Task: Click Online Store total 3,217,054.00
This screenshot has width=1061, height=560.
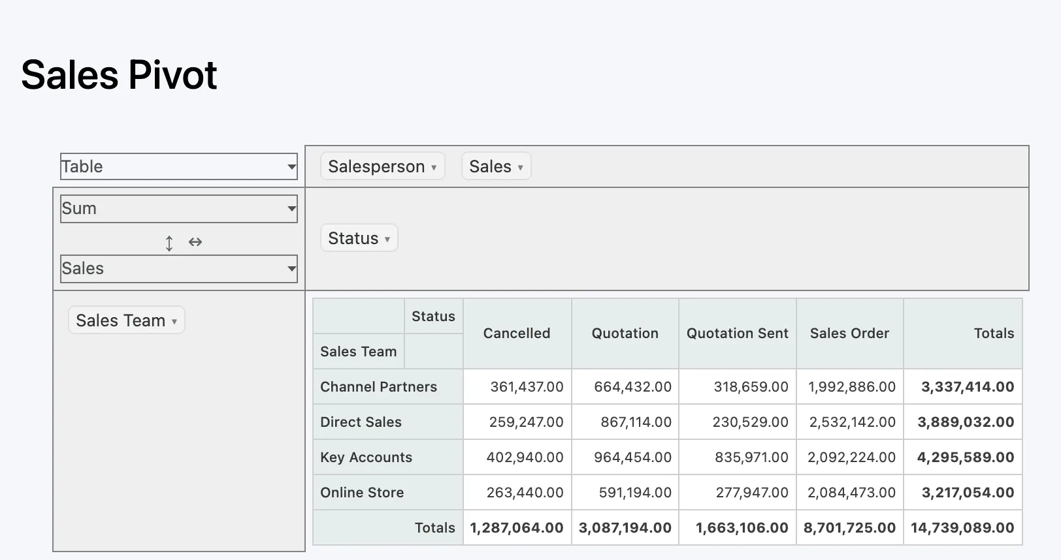Action: [963, 492]
